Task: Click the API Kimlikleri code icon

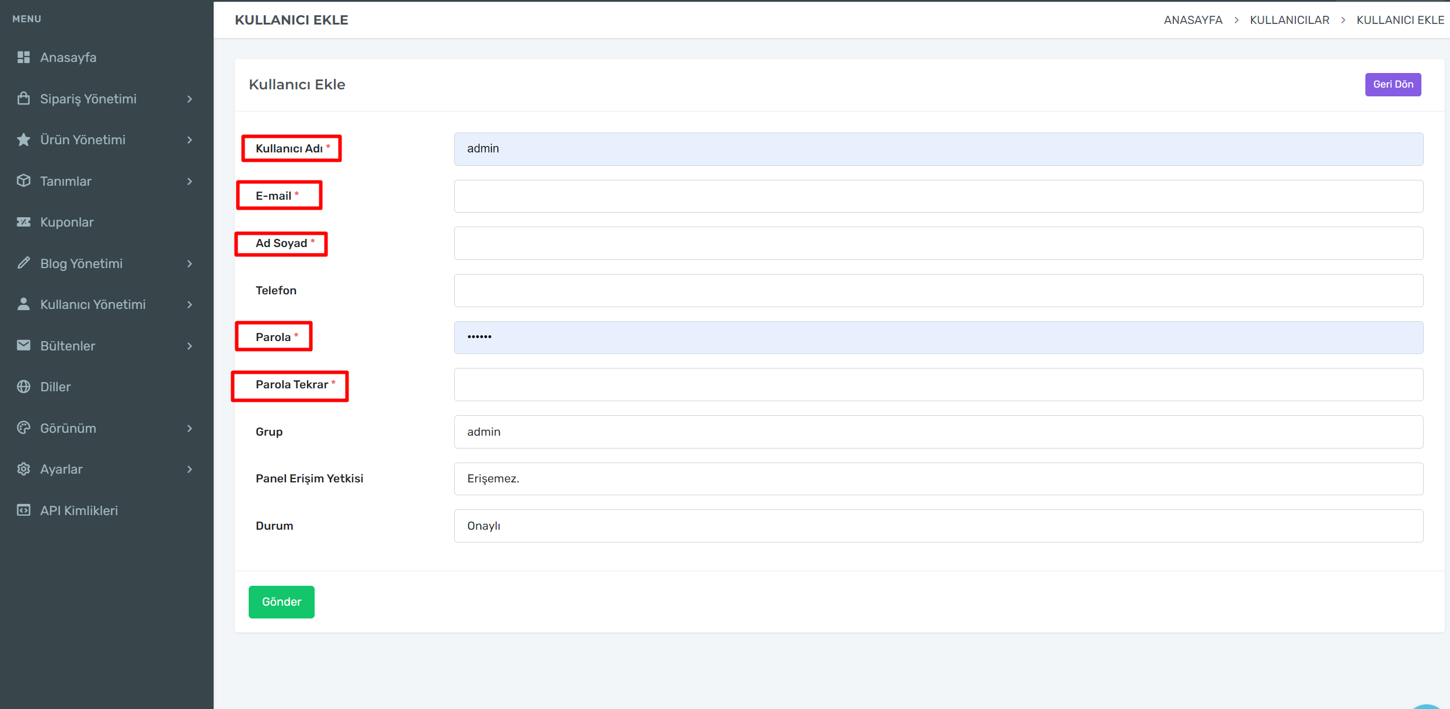Action: click(23, 510)
